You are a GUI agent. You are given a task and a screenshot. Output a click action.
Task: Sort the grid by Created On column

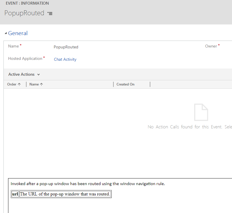tap(125, 84)
